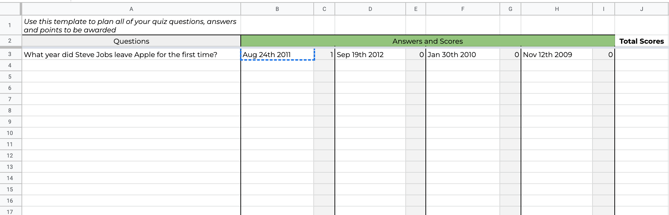Select an empty cell in row 4 column A
The height and width of the screenshot is (215, 669).
point(131,65)
